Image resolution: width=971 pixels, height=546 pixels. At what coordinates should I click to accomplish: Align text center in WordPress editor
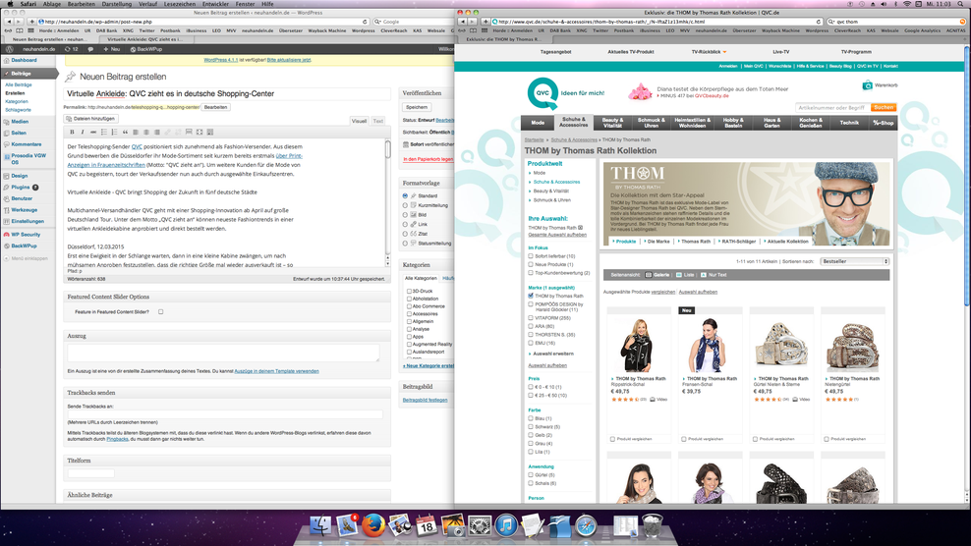click(146, 132)
